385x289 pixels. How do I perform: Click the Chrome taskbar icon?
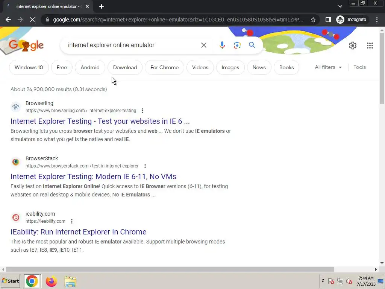tap(32, 281)
